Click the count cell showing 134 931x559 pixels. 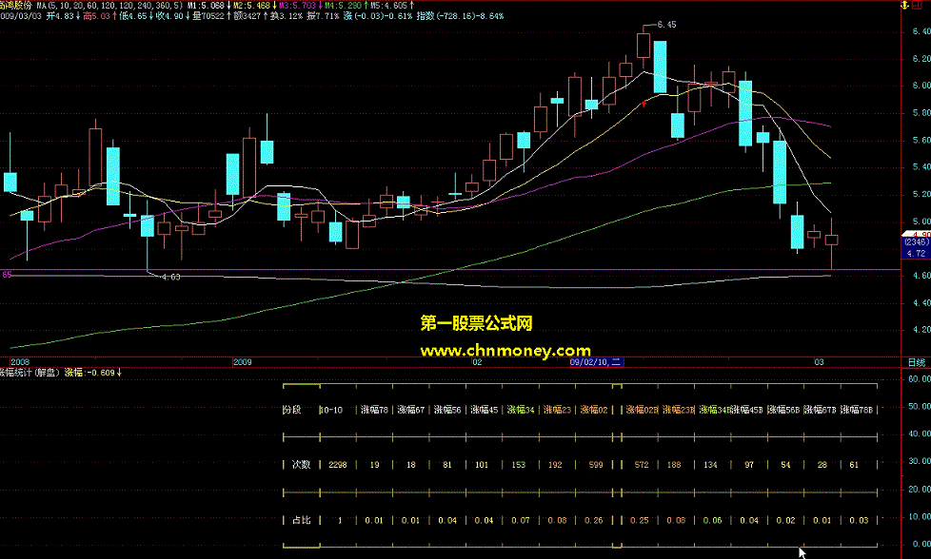(x=710, y=465)
